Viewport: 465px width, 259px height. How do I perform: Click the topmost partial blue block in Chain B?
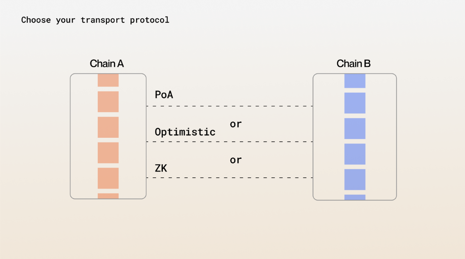355,81
